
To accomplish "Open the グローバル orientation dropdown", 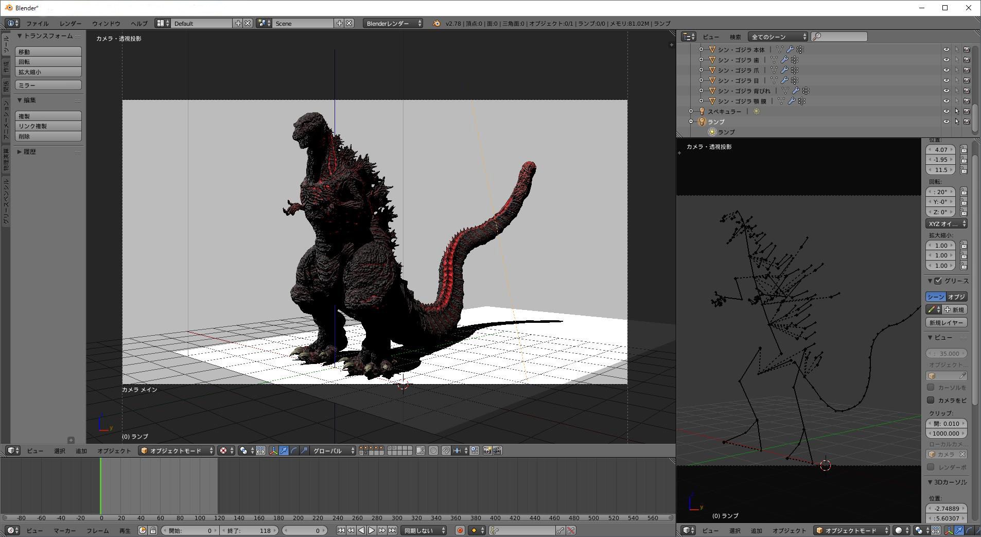I will (x=333, y=451).
